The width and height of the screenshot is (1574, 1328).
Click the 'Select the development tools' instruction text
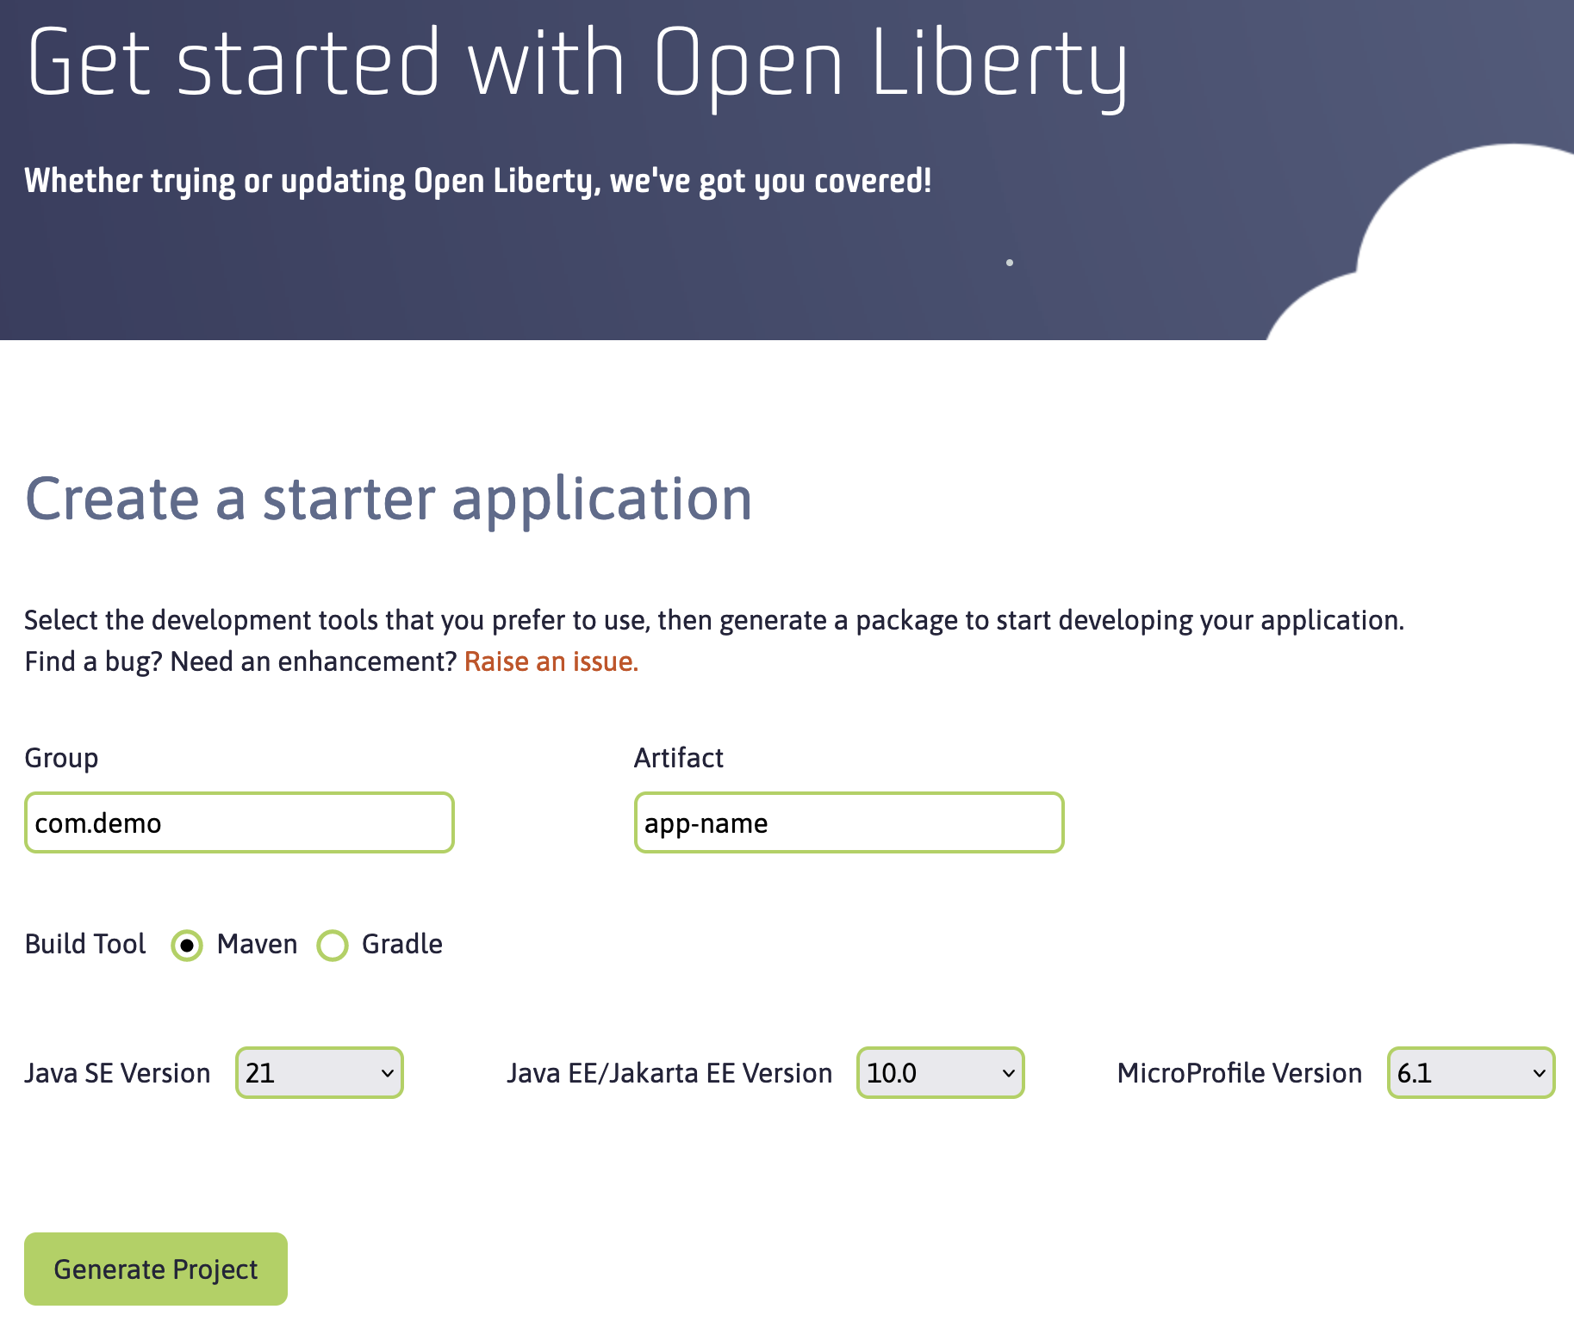(714, 620)
